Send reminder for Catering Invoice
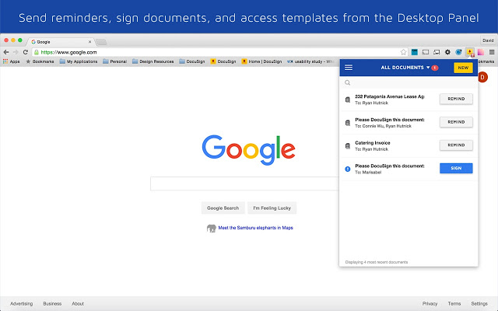 pos(456,145)
